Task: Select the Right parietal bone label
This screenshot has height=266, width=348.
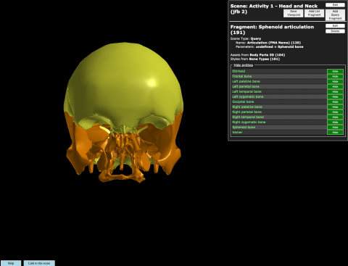Action: [246, 112]
